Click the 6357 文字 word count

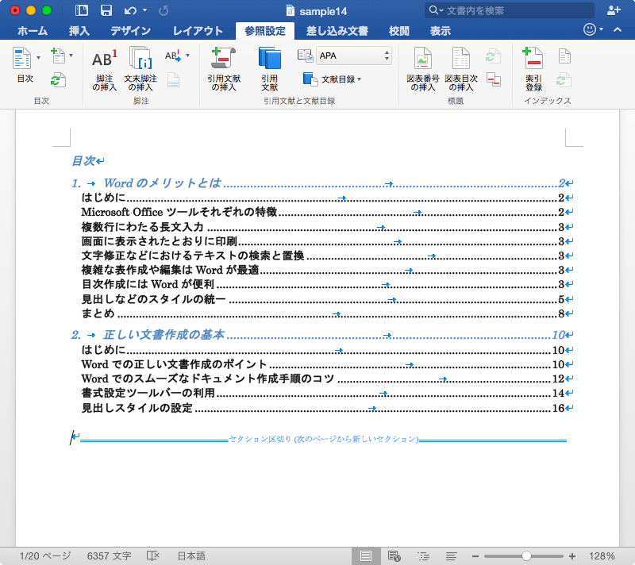pos(110,556)
